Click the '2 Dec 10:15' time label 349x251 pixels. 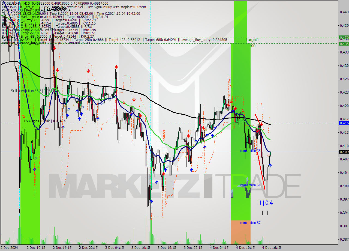click(x=36, y=247)
